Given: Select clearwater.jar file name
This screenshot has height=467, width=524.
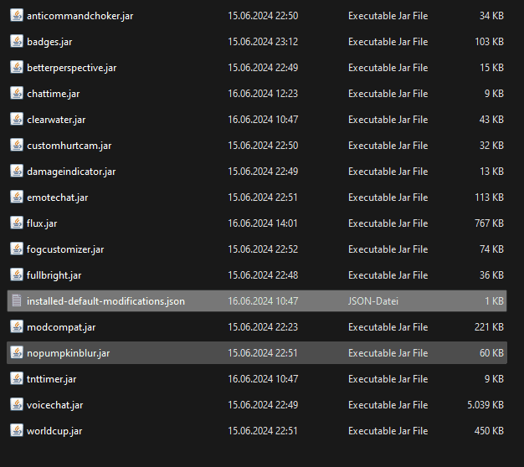Looking at the screenshot, I should 56,120.
